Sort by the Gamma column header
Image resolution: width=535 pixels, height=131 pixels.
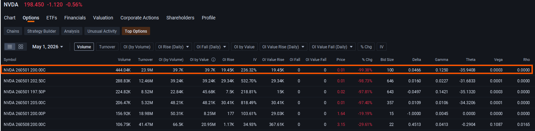click(x=441, y=60)
